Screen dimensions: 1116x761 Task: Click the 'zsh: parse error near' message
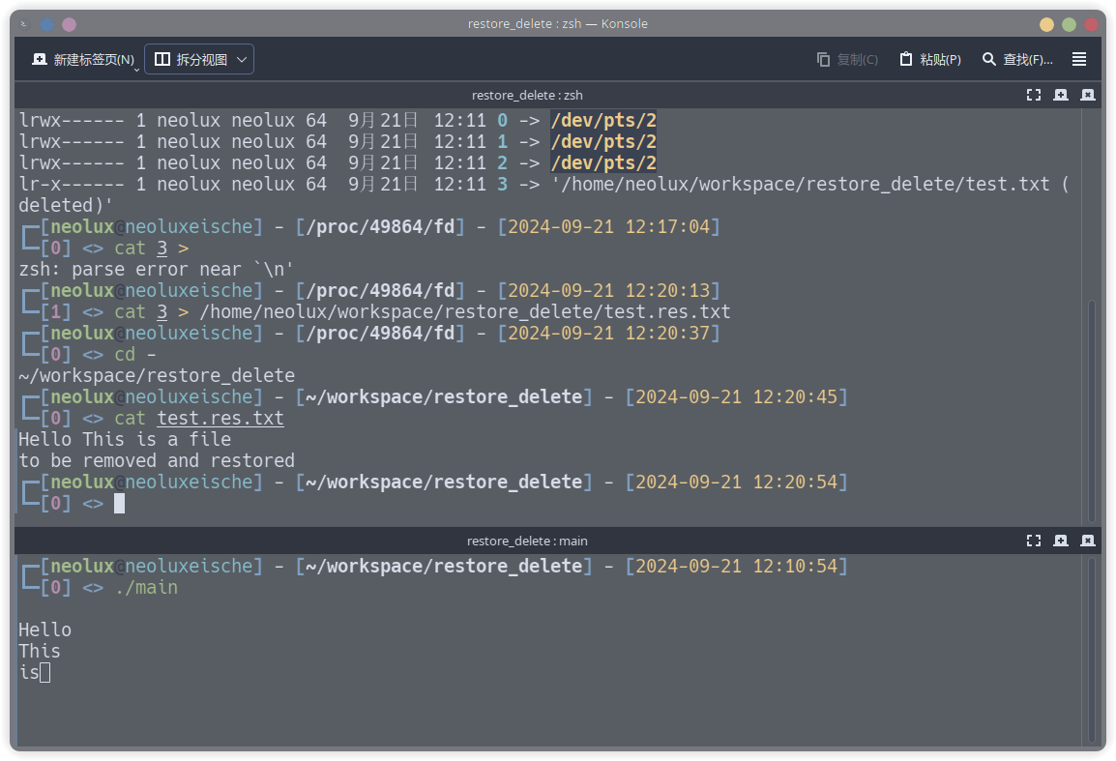pos(156,269)
